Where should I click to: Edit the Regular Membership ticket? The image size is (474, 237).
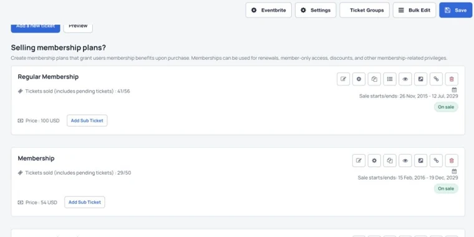343,79
